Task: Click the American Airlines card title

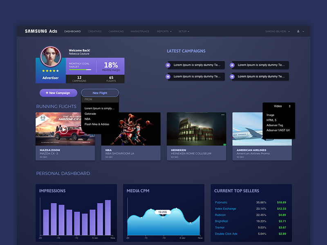Action: [251, 150]
